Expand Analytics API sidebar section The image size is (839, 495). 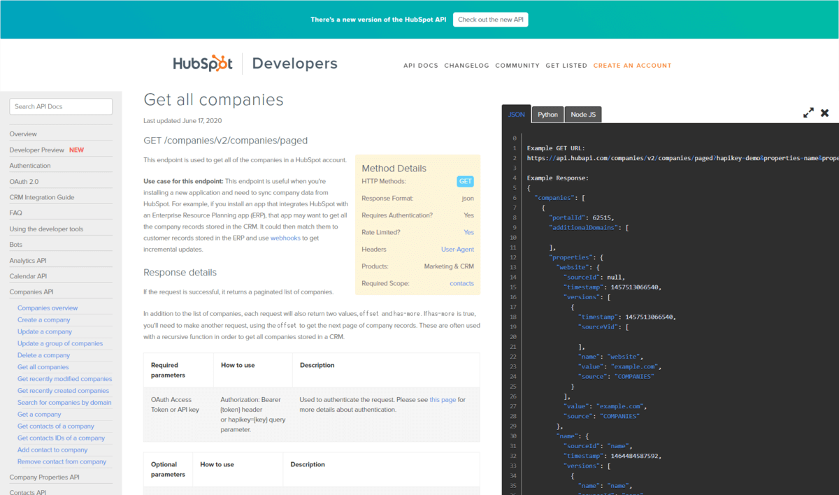[28, 261]
